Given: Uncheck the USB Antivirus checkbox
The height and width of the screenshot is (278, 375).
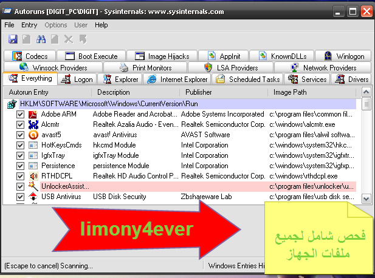Looking at the screenshot, I should [20, 197].
